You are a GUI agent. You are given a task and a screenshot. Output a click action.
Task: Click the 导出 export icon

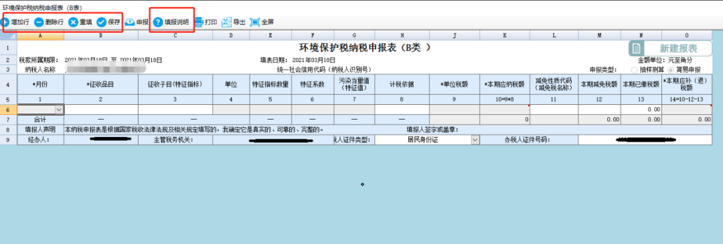227,22
